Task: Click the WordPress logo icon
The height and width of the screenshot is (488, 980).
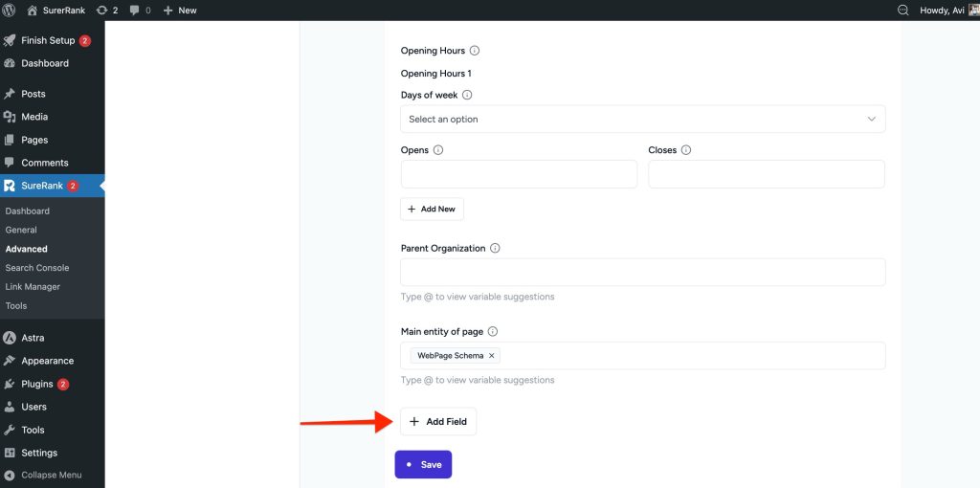Action: point(10,10)
